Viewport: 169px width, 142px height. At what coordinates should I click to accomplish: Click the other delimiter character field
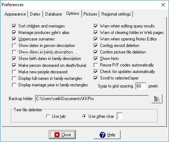[x=120, y=116]
